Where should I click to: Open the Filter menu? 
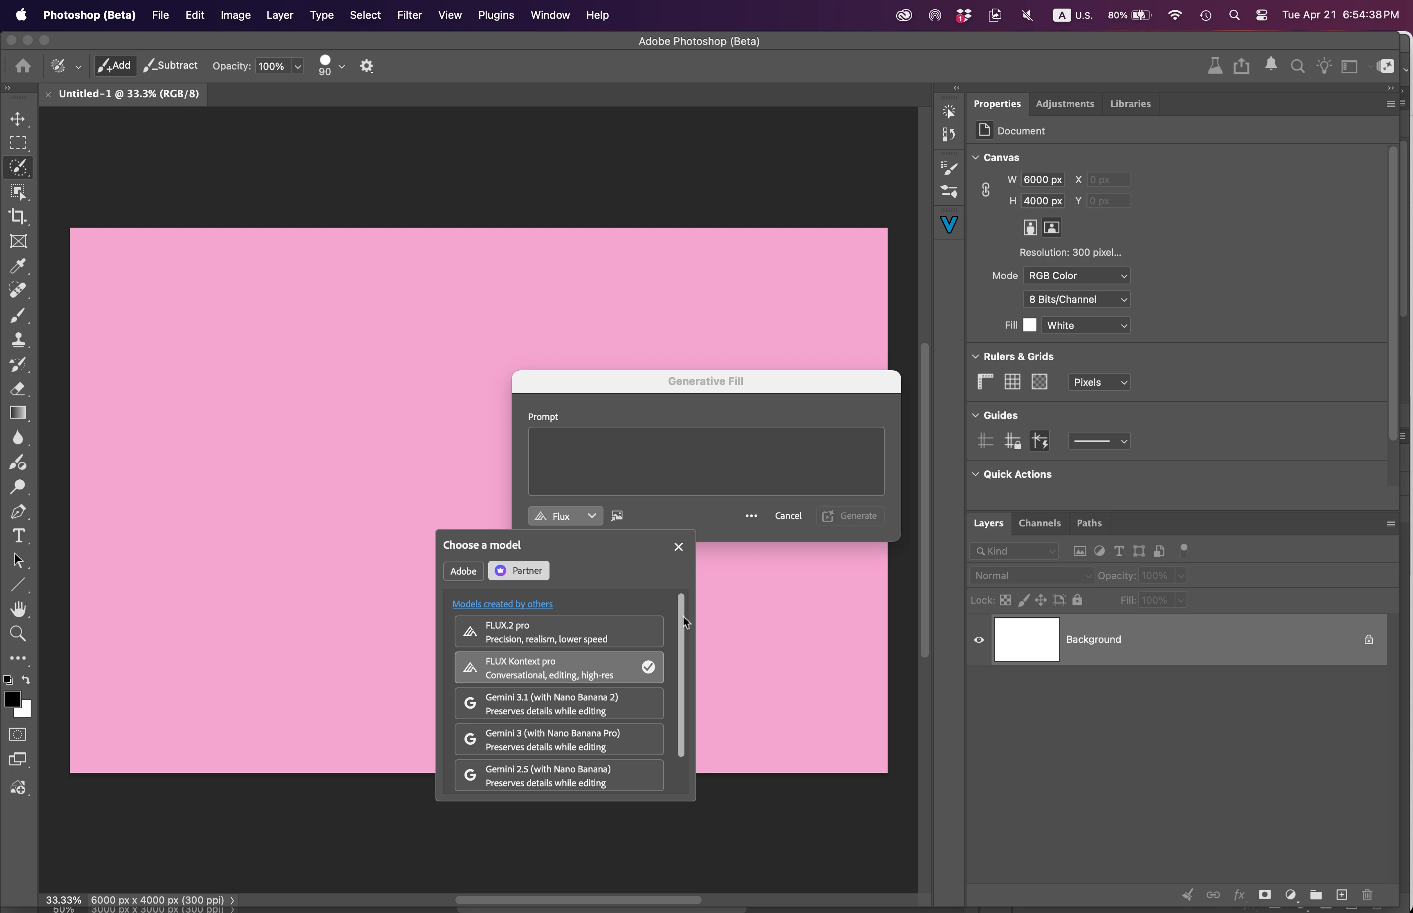point(409,15)
